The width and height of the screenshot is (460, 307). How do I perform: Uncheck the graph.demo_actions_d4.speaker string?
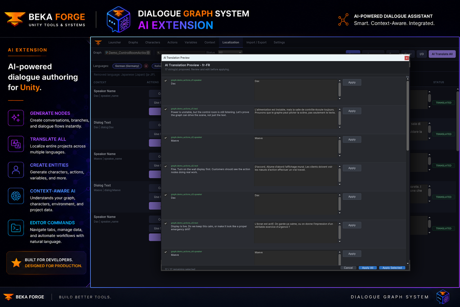click(x=166, y=252)
